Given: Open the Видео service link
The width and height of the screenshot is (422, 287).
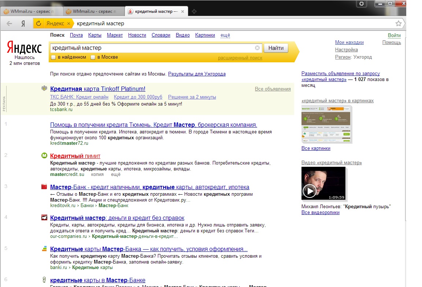Looking at the screenshot, I should tap(183, 35).
